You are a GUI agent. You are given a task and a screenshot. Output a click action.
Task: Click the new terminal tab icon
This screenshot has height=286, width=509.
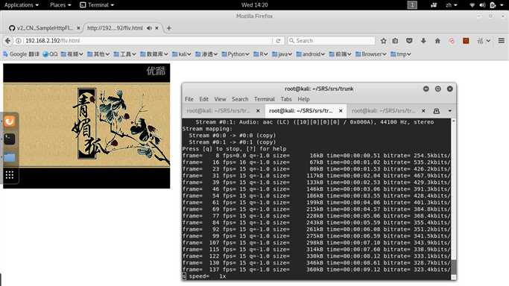click(437, 111)
